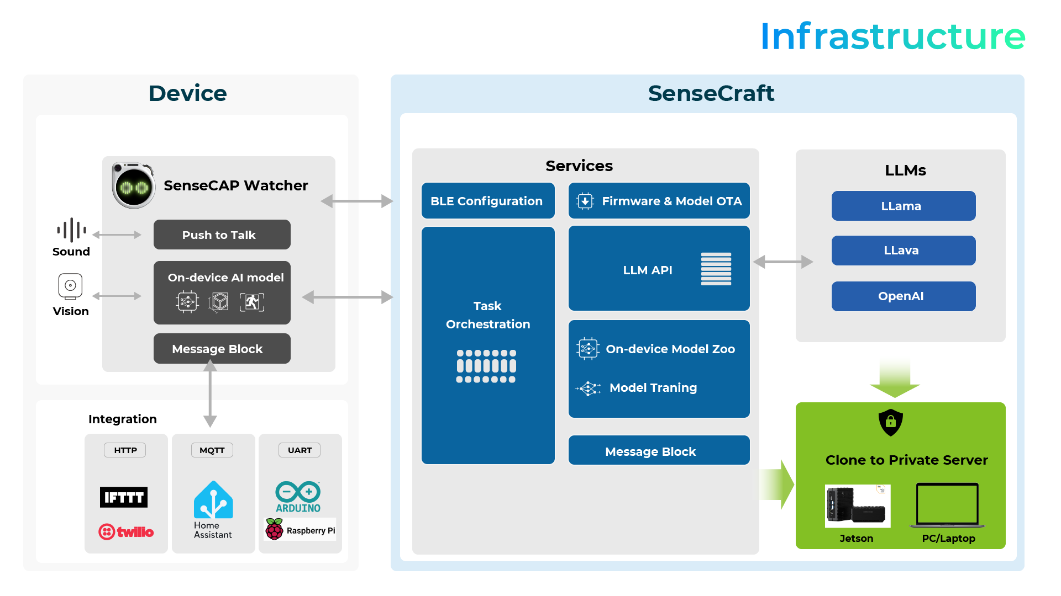Click the Firmware & Model OTA download icon
The height and width of the screenshot is (596, 1061).
(x=585, y=201)
